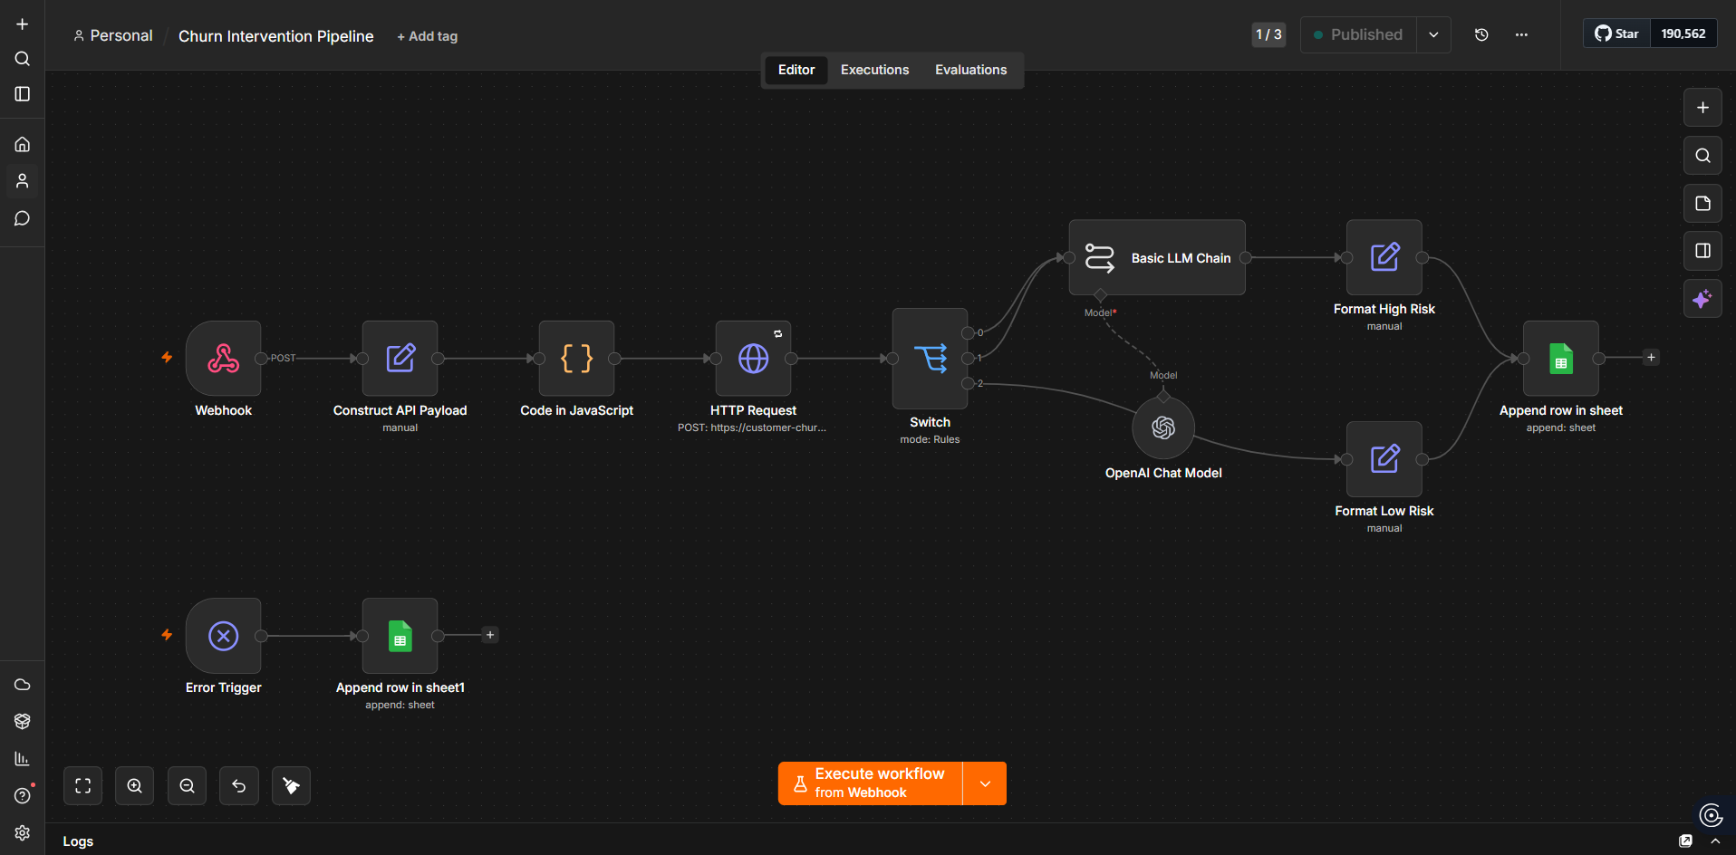The image size is (1736, 855).
Task: Switch to the Executions tab
Action: tap(874, 70)
